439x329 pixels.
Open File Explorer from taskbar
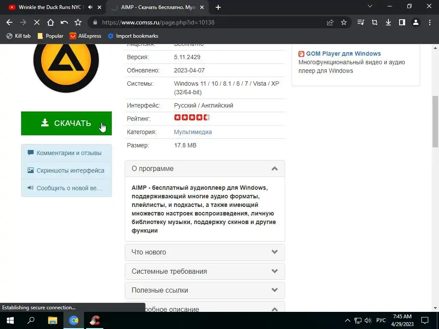point(52,320)
